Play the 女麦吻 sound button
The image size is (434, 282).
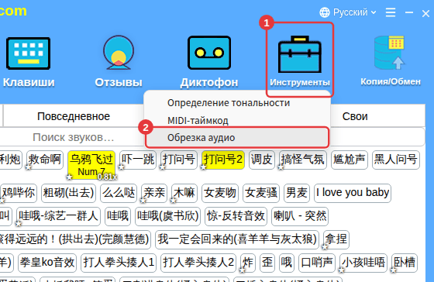(x=220, y=193)
